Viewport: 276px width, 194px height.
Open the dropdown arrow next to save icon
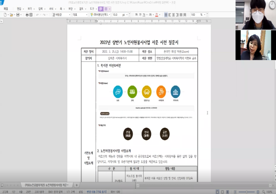coord(21,15)
